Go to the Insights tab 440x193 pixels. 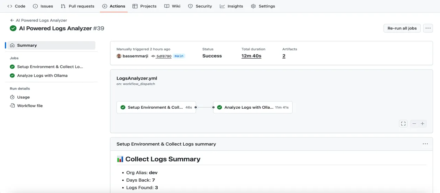tap(231, 6)
